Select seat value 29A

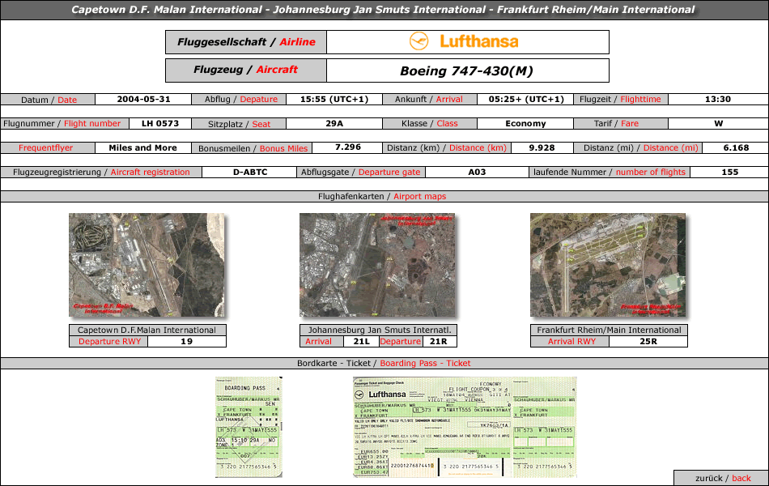(x=334, y=124)
